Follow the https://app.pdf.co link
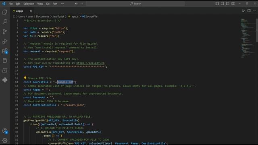The height and width of the screenshot is (145, 258). point(90,63)
